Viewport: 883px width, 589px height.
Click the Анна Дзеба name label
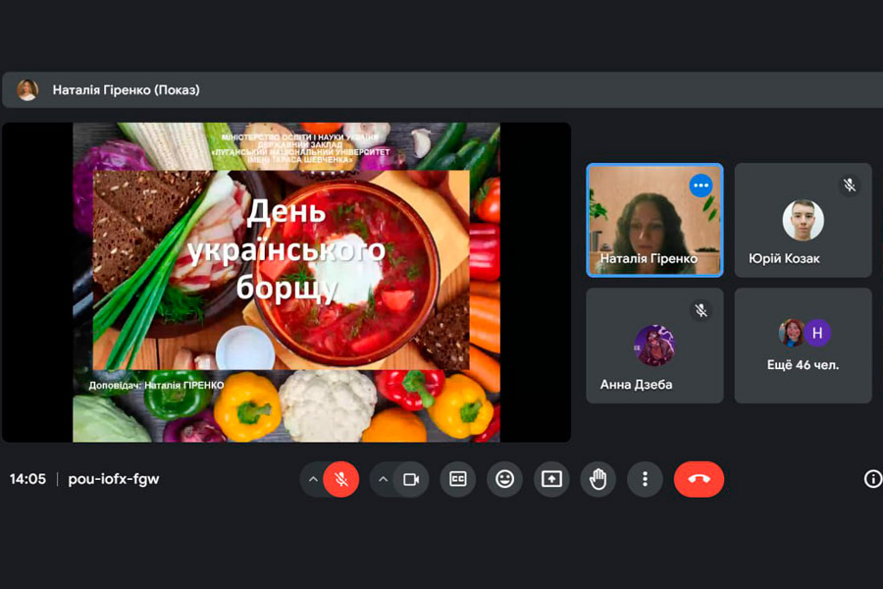coord(637,385)
